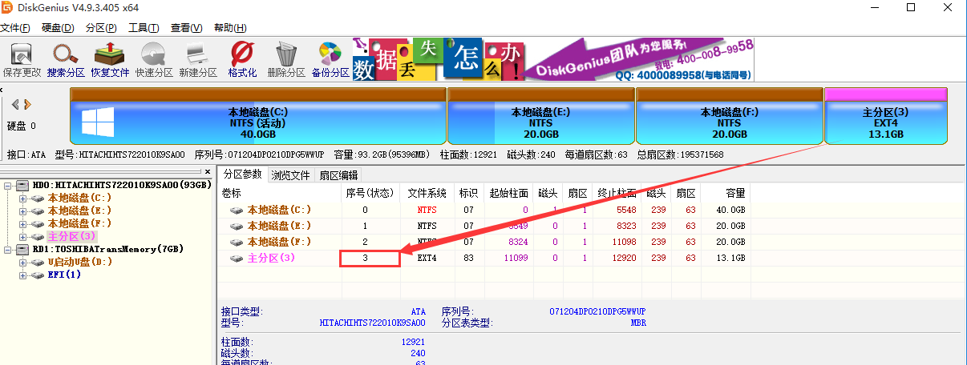Click the MBR partition table type value
The height and width of the screenshot is (365, 967).
[637, 323]
